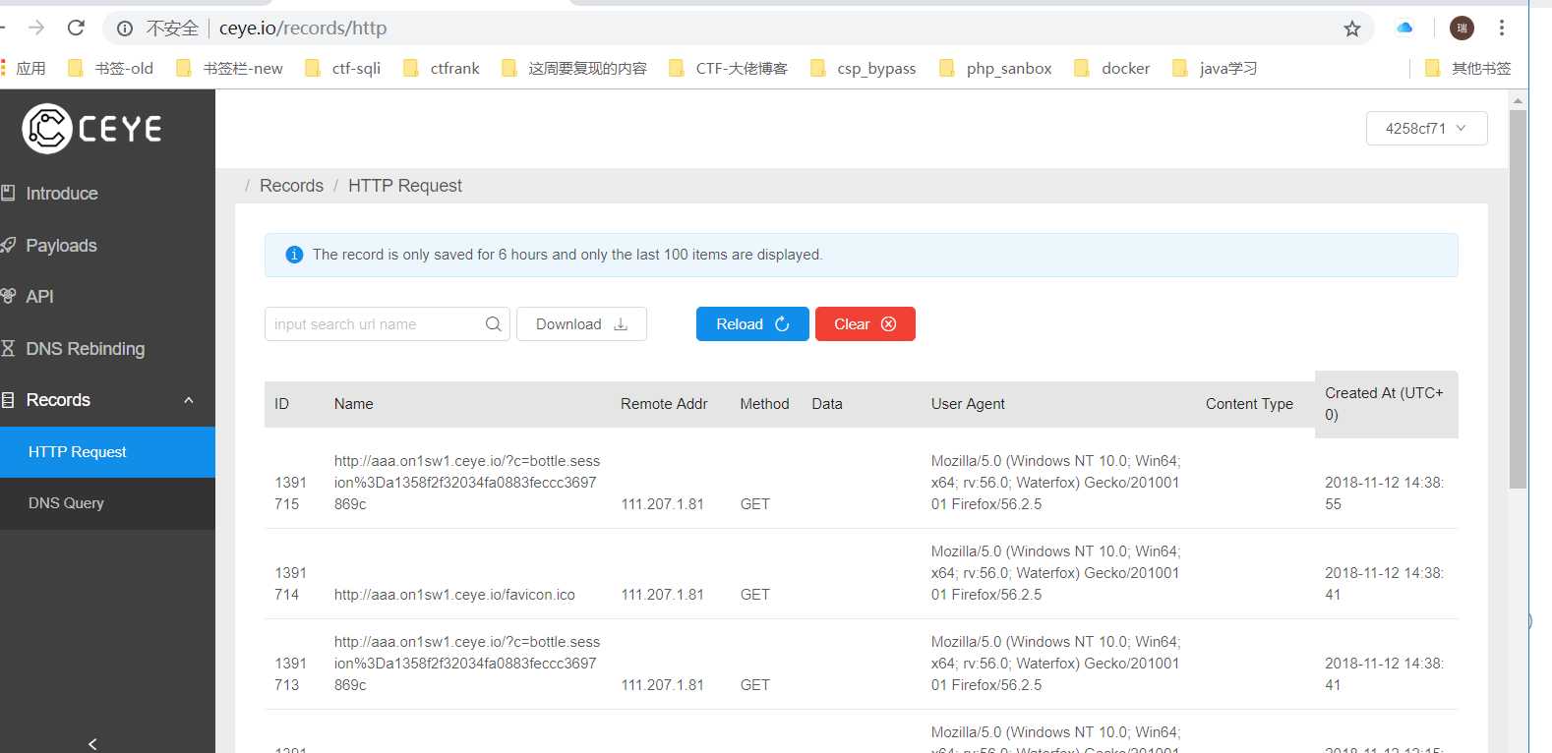The image size is (1552, 753).
Task: Select HTTP Request in sidebar
Action: coord(107,452)
